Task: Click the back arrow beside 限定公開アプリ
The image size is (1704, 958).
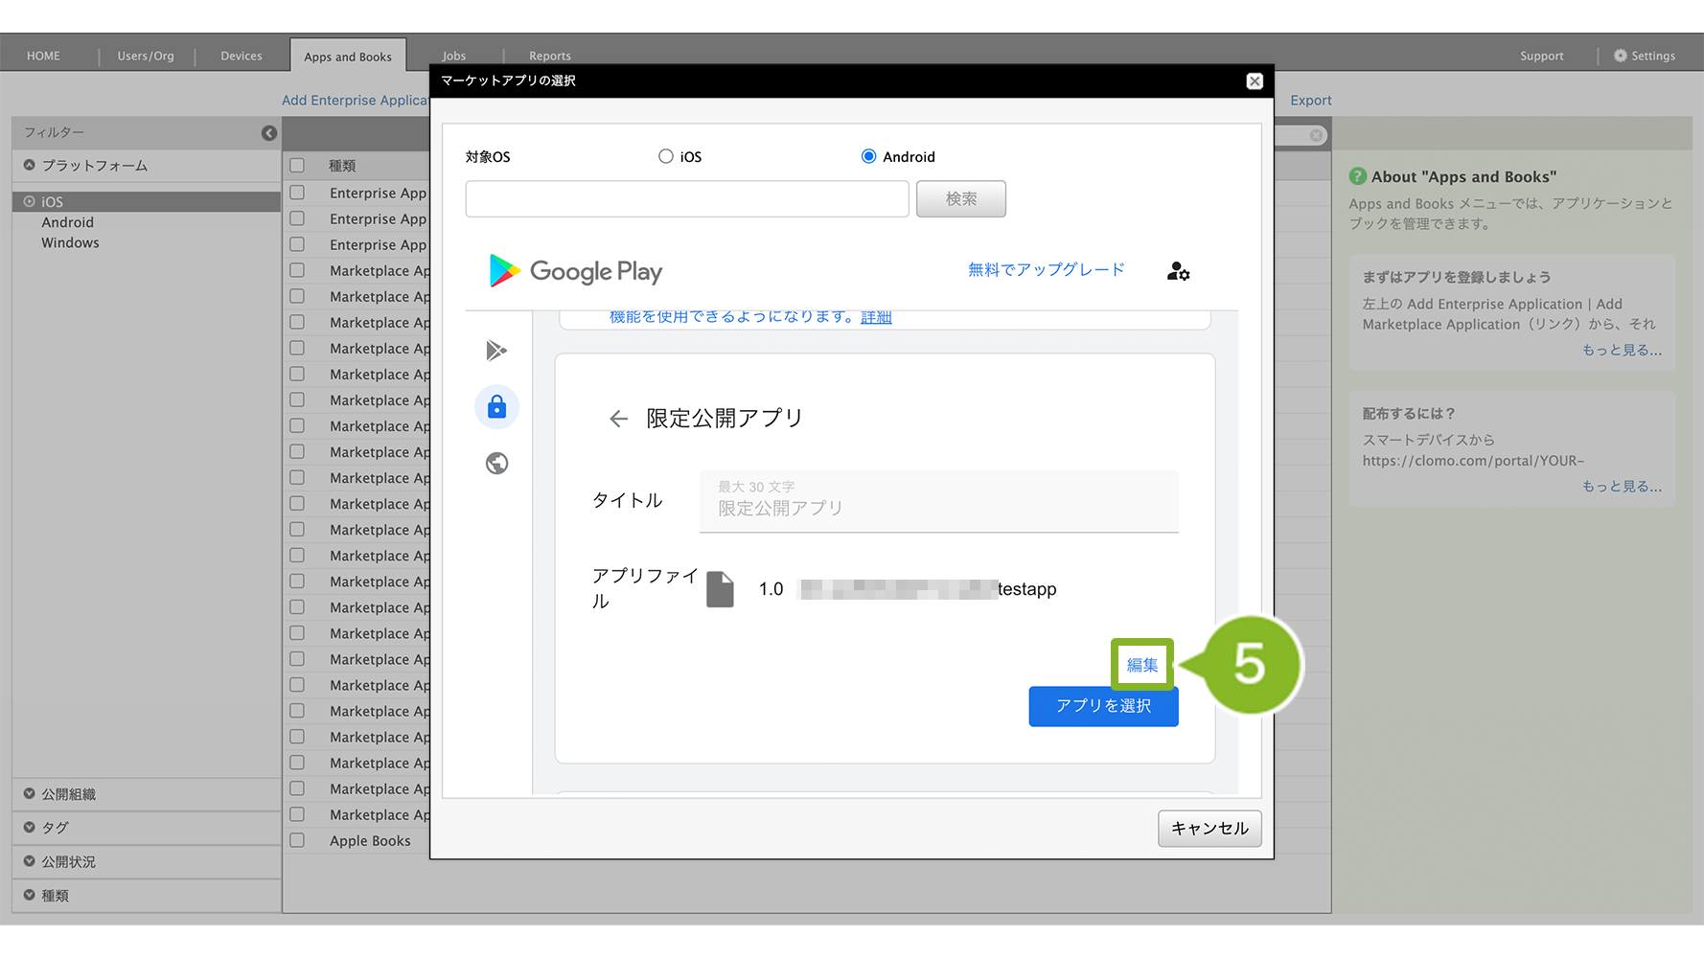Action: pos(618,419)
